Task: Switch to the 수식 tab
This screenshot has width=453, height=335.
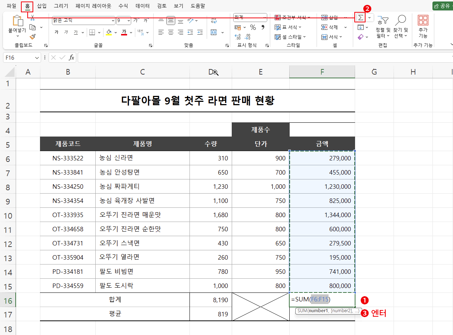Action: [123, 6]
